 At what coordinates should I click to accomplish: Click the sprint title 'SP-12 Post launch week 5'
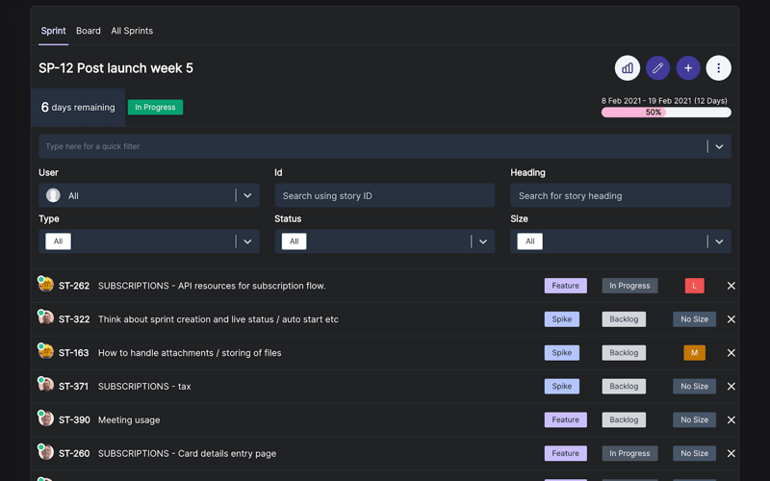point(115,67)
